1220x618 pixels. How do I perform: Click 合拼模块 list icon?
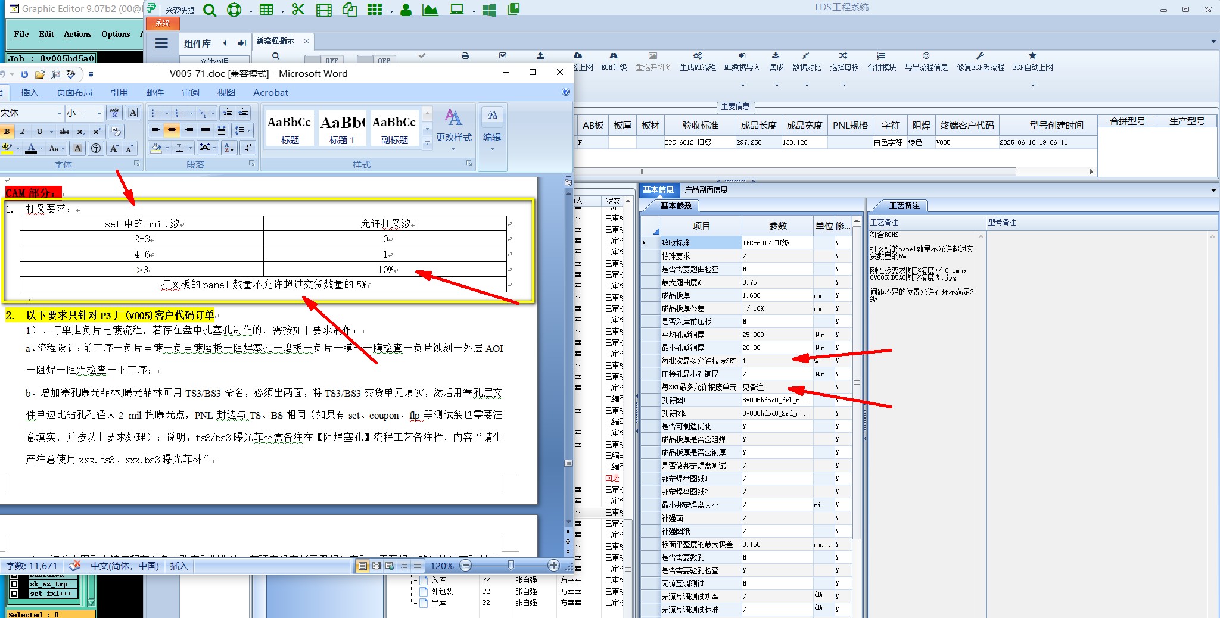[x=881, y=61]
